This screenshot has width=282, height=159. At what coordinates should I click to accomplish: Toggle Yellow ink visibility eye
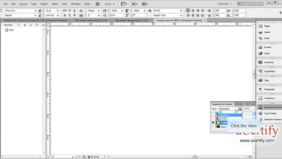pyautogui.click(x=213, y=123)
